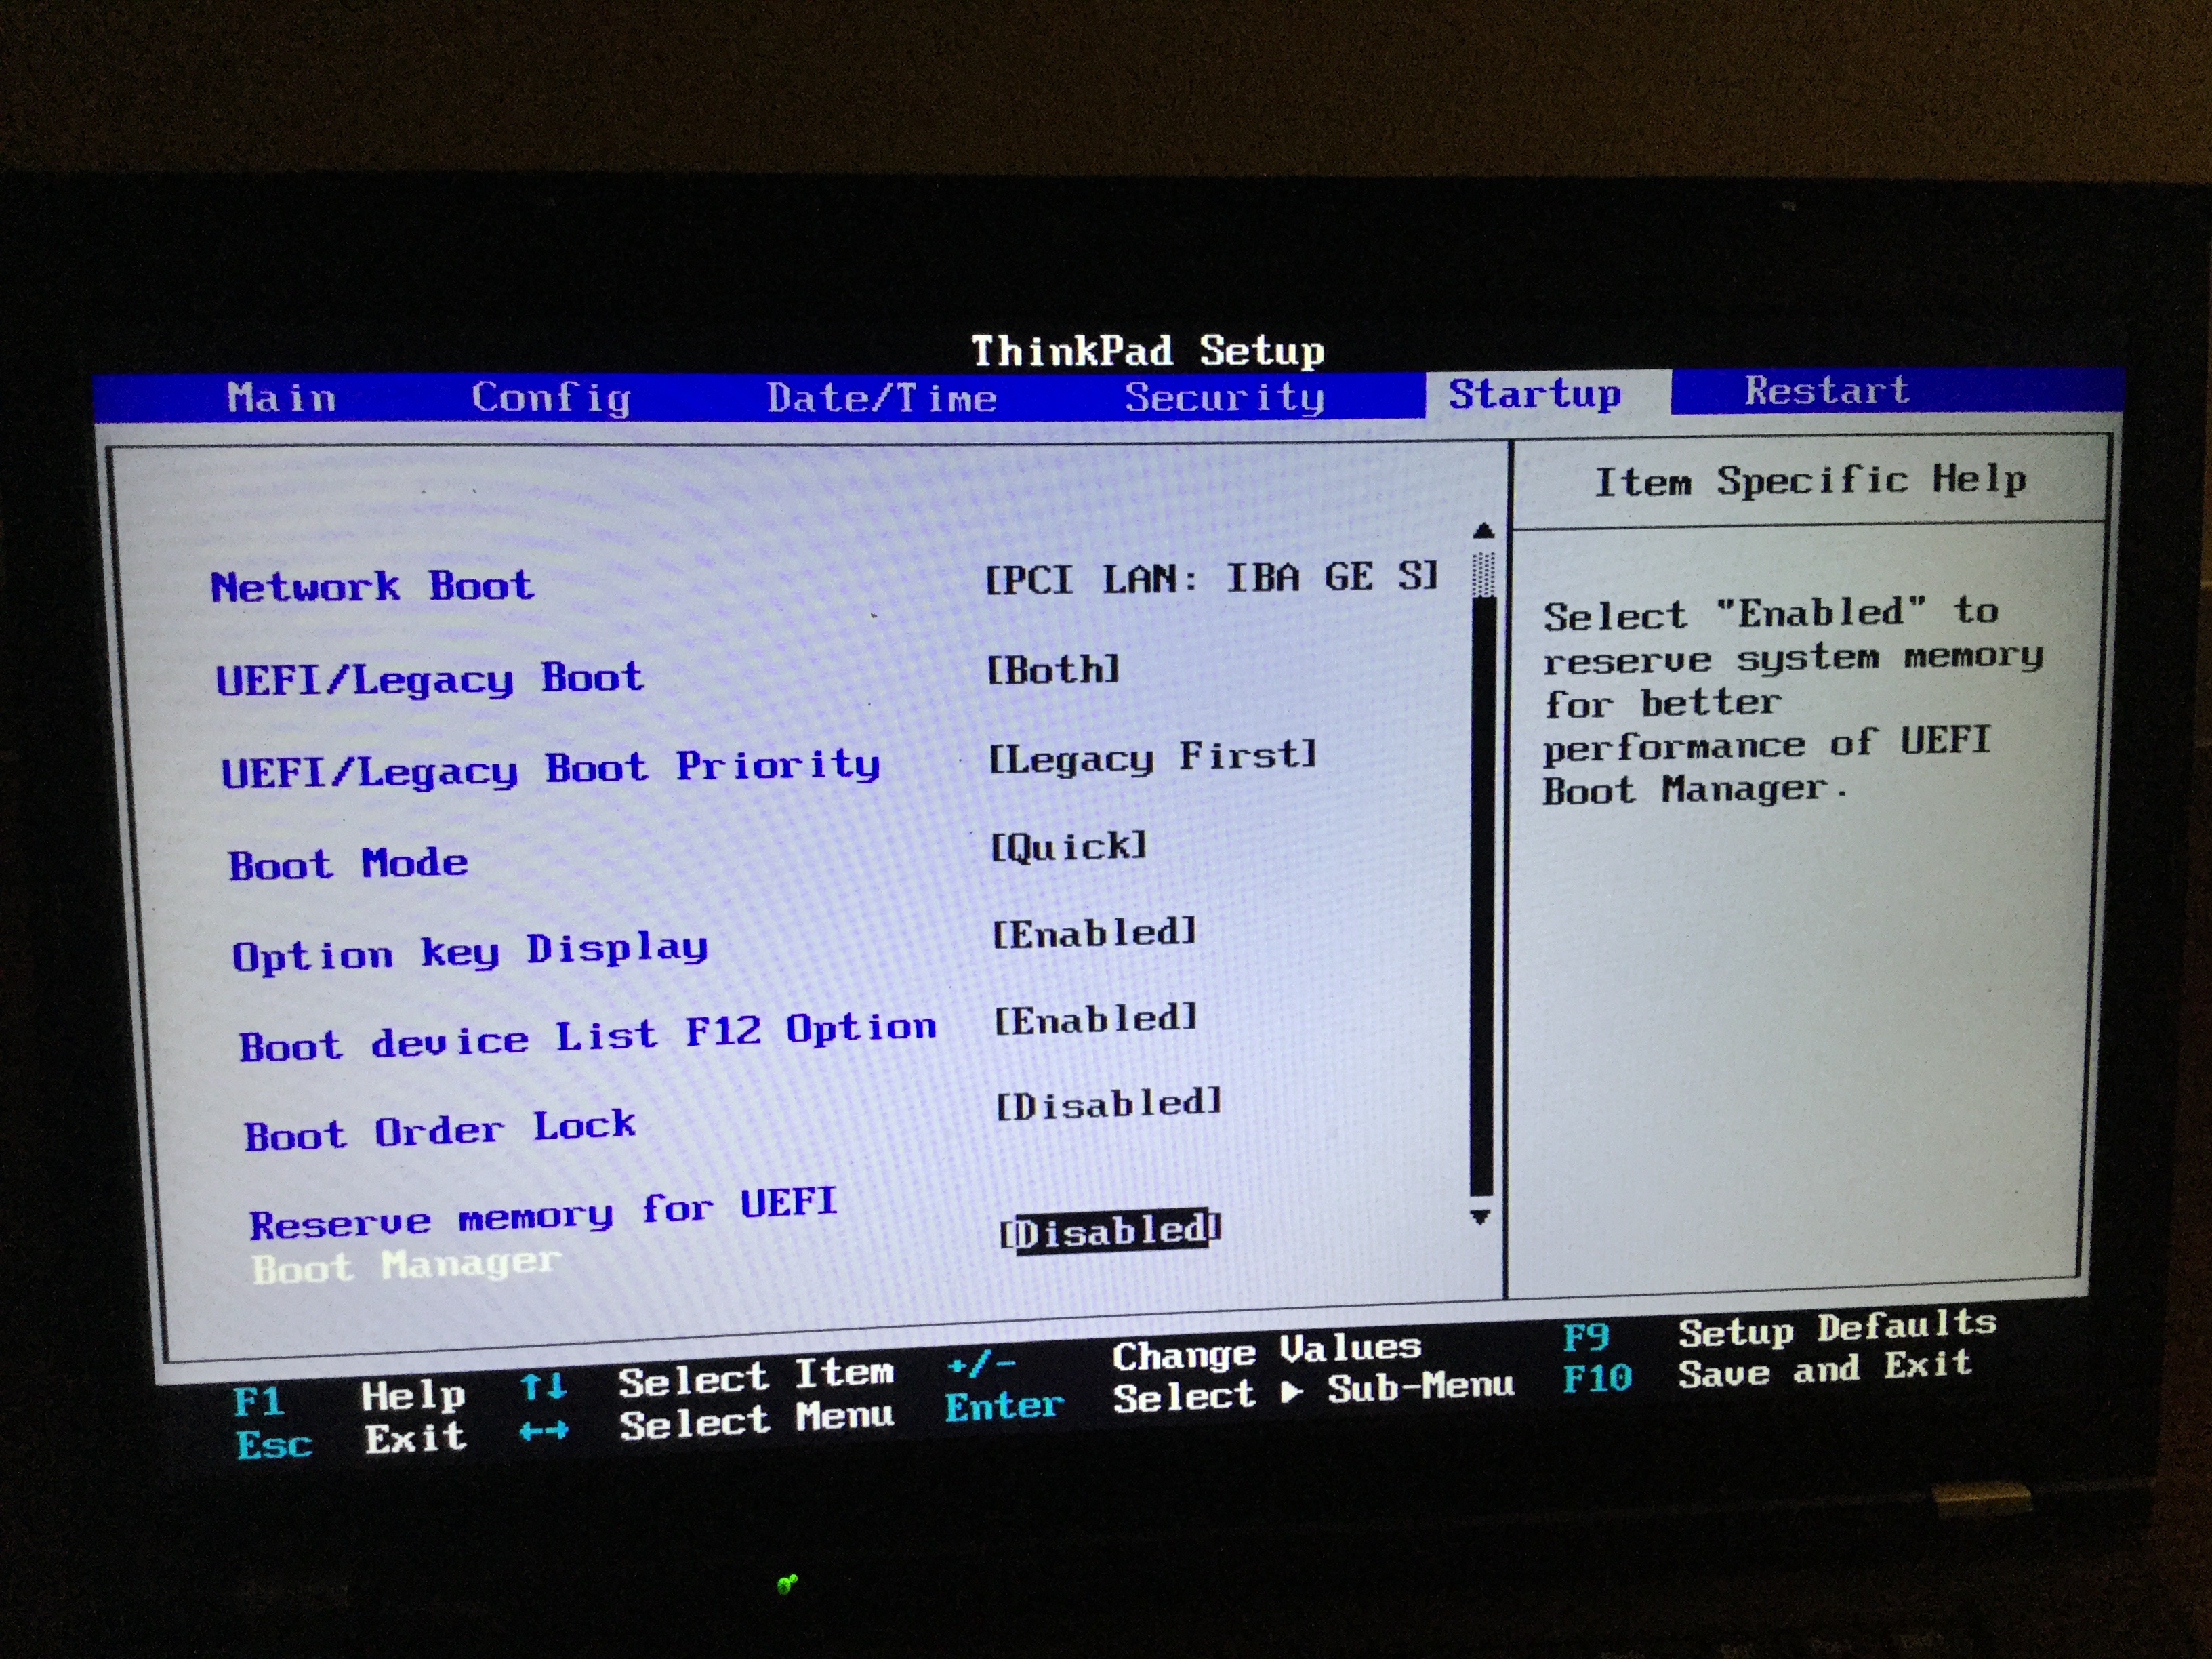Click F10 Save and Exit
Image resolution: width=2212 pixels, height=1659 pixels.
1597,1378
